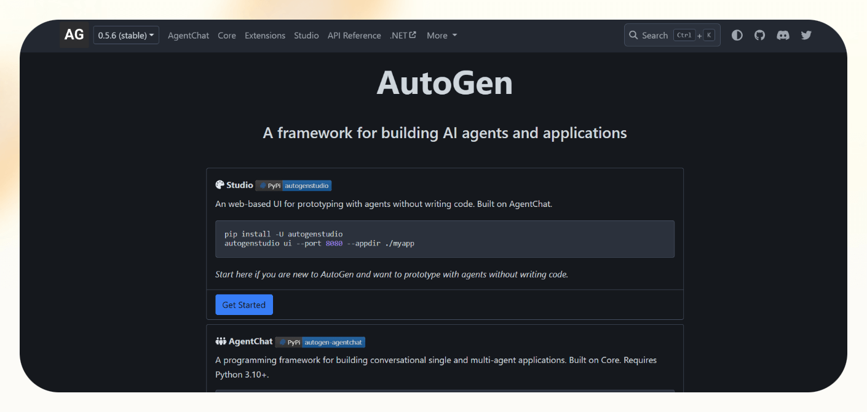Select Studio in the top navigation
867x412 pixels.
coord(306,36)
